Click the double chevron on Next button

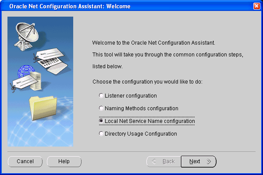209,161
